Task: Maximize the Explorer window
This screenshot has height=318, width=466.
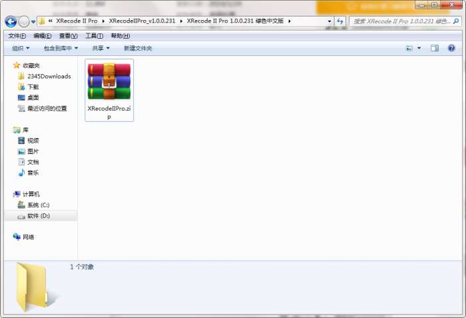Action: point(434,5)
